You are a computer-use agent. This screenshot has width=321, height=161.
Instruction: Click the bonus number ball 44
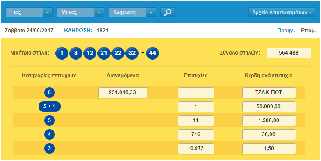click(153, 53)
